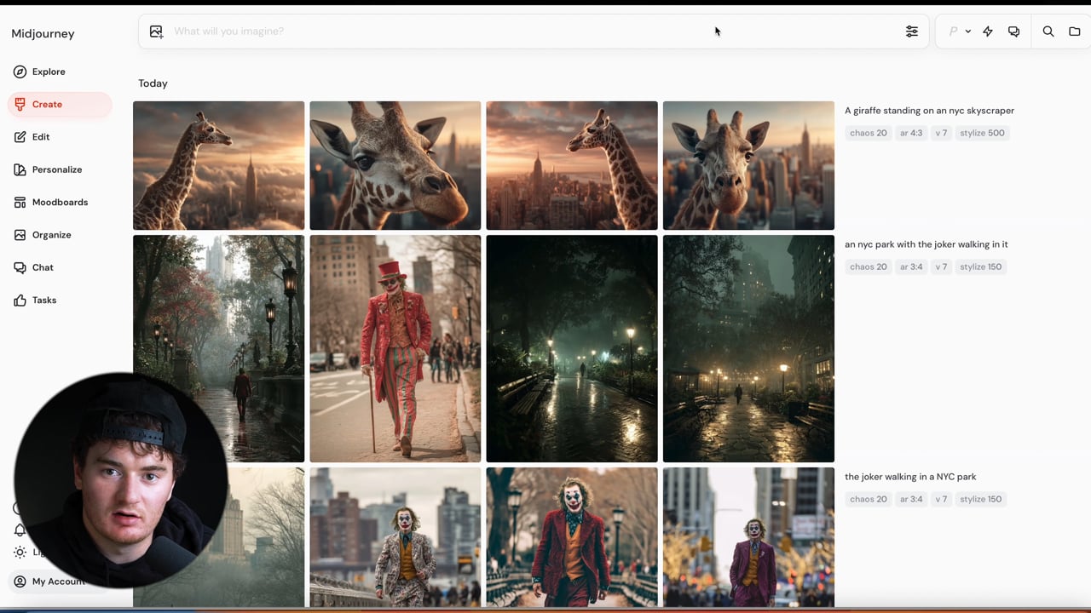Image resolution: width=1091 pixels, height=613 pixels.
Task: Open the conversational chat bubbles icon
Action: 1013,32
